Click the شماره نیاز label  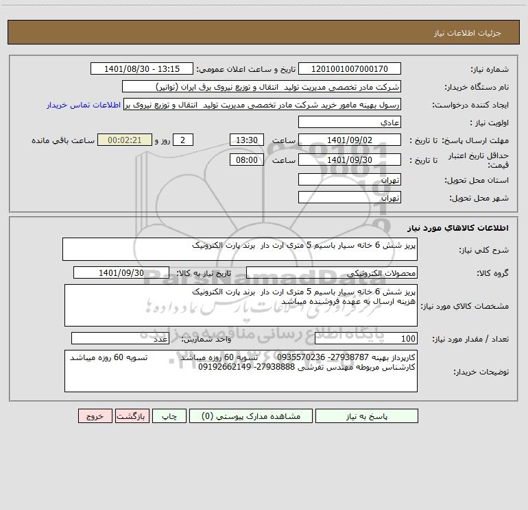[x=490, y=69]
